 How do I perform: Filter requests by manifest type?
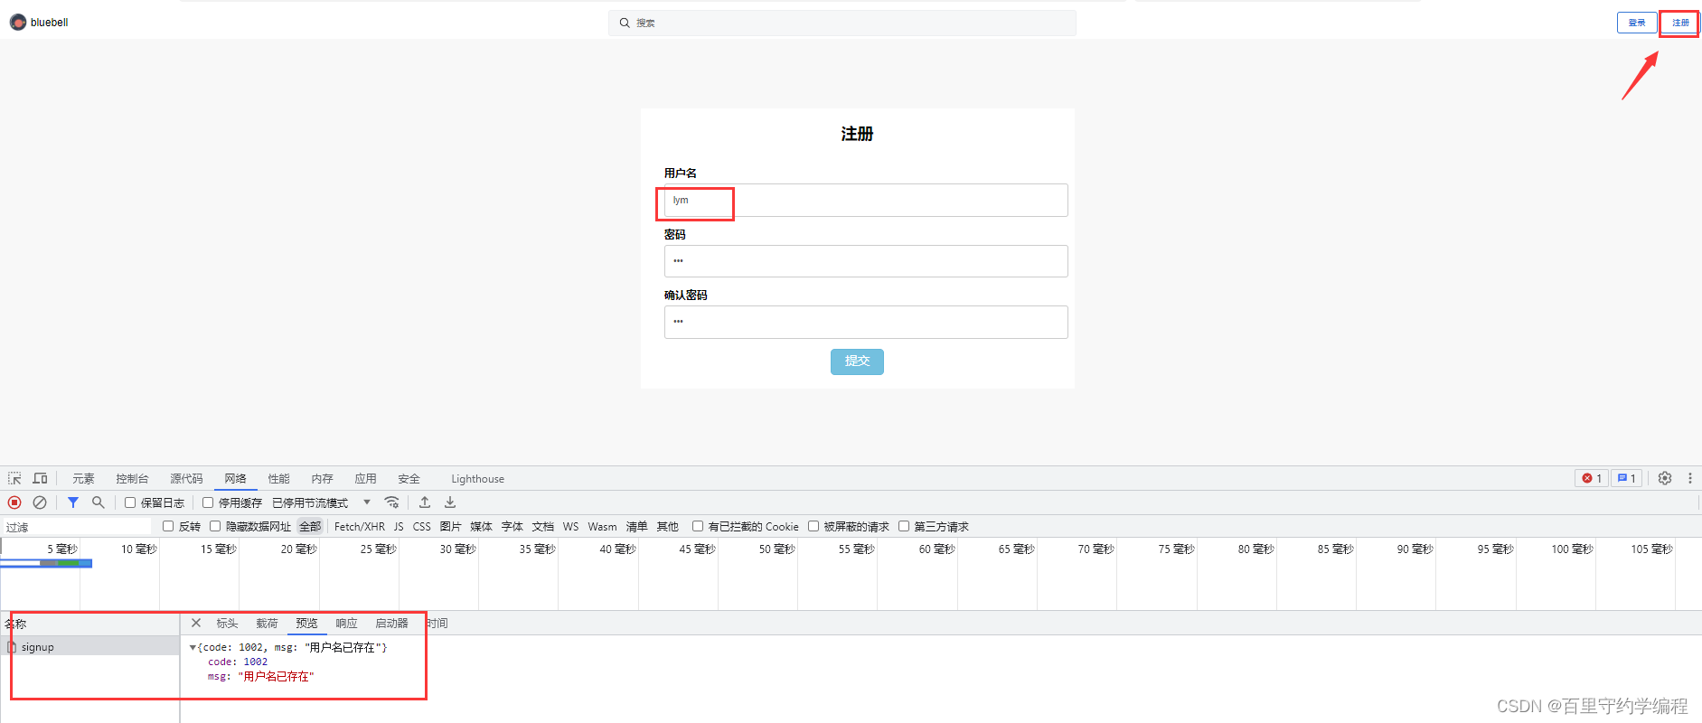637,527
